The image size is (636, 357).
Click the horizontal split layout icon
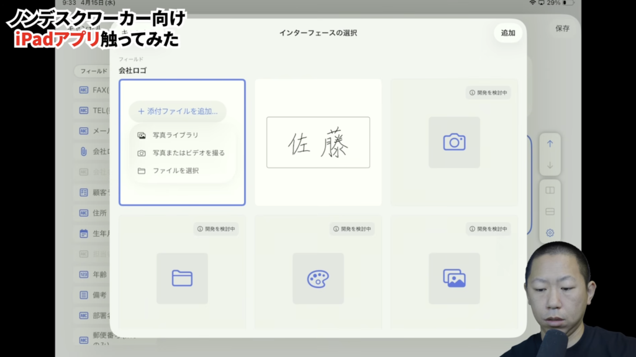[550, 212]
